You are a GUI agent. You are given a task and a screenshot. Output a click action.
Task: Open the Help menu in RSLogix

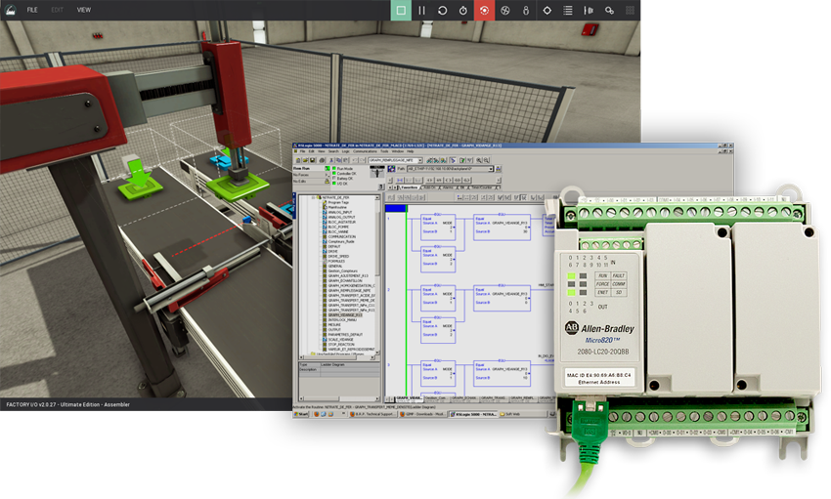click(411, 151)
